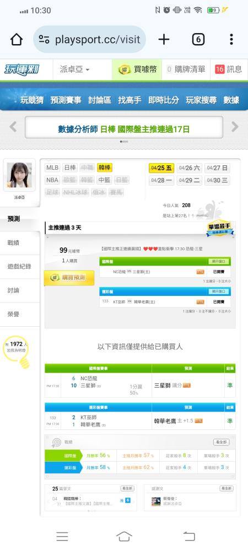Tap the user profile photo thumbnail
248x551 pixels.
(x=19, y=175)
